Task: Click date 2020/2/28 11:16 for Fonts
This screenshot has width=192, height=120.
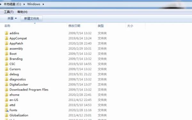Action: 80,110
